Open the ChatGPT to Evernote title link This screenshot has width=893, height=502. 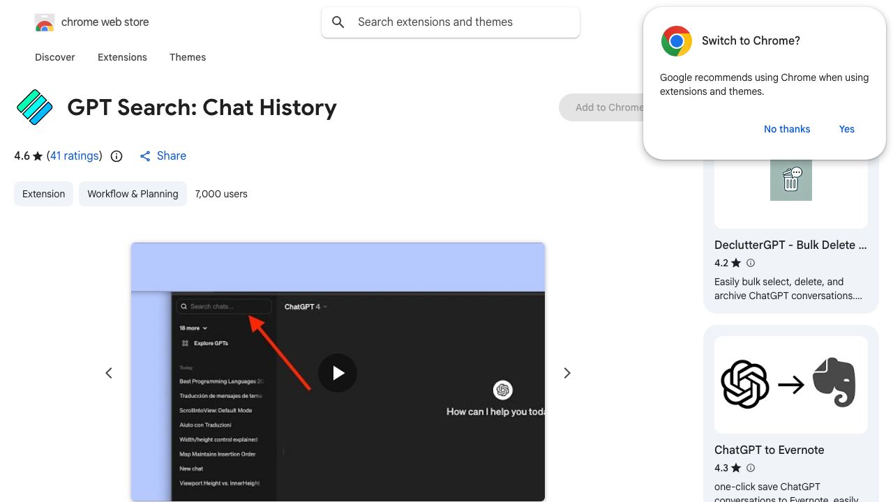coord(770,450)
